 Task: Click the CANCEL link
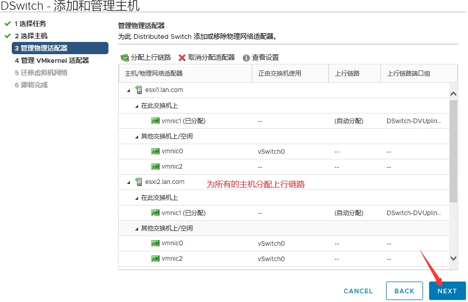click(358, 291)
